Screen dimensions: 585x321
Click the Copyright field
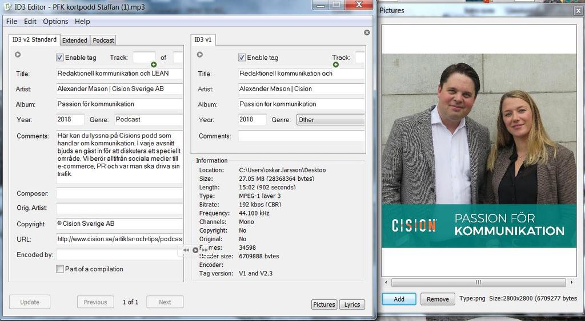pyautogui.click(x=119, y=224)
